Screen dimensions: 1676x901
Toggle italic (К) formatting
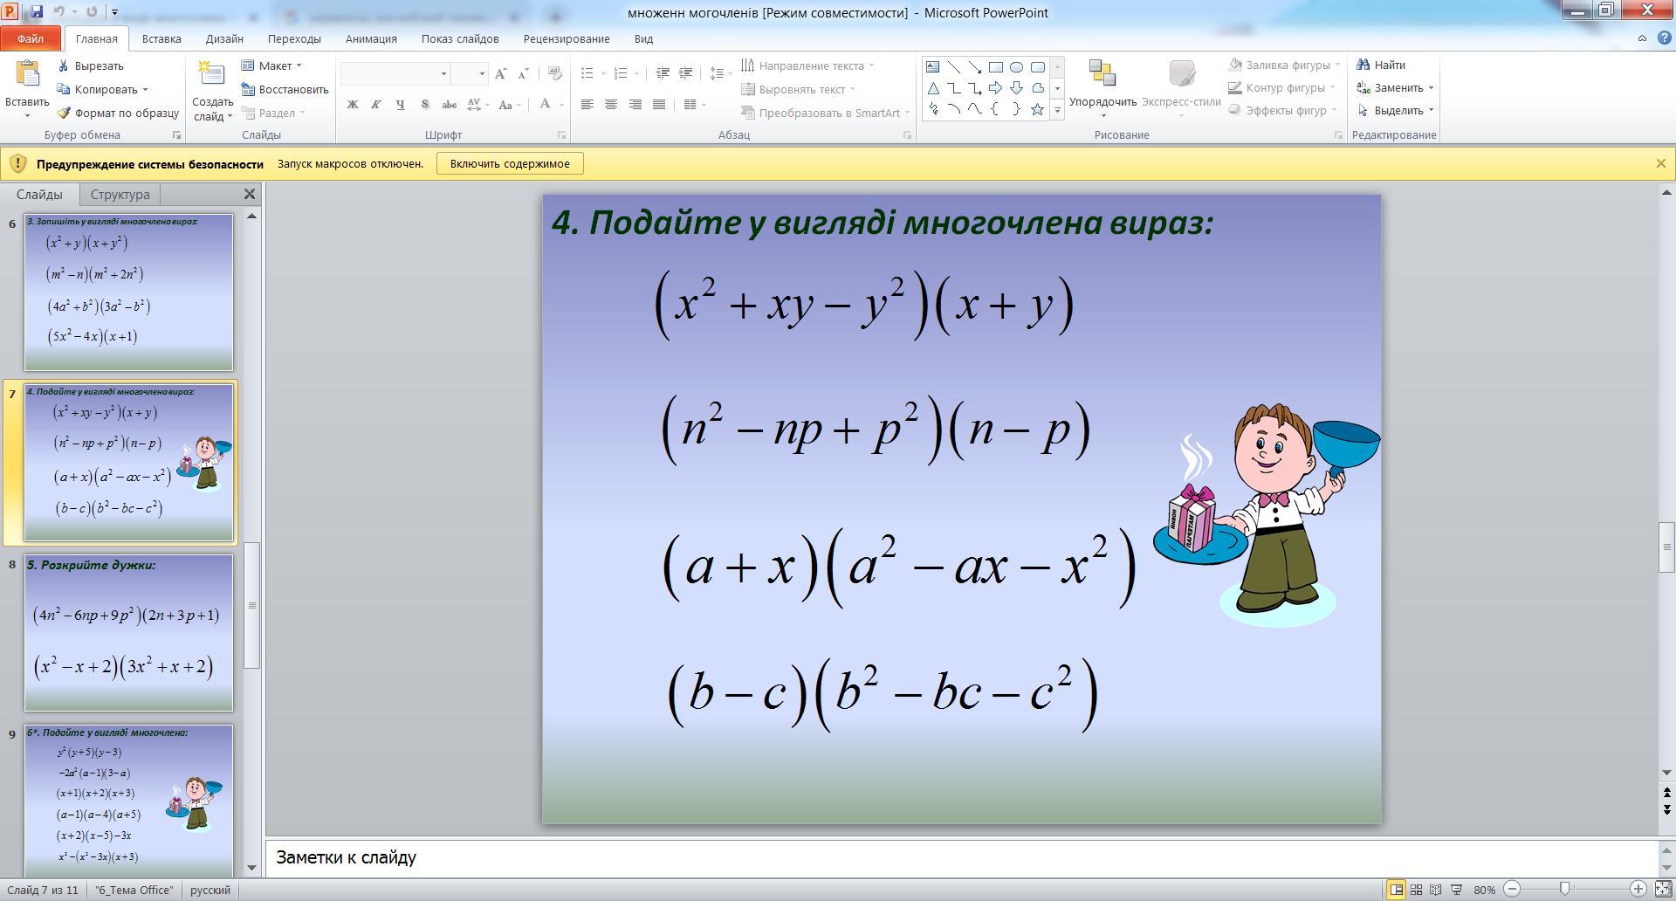coord(376,105)
